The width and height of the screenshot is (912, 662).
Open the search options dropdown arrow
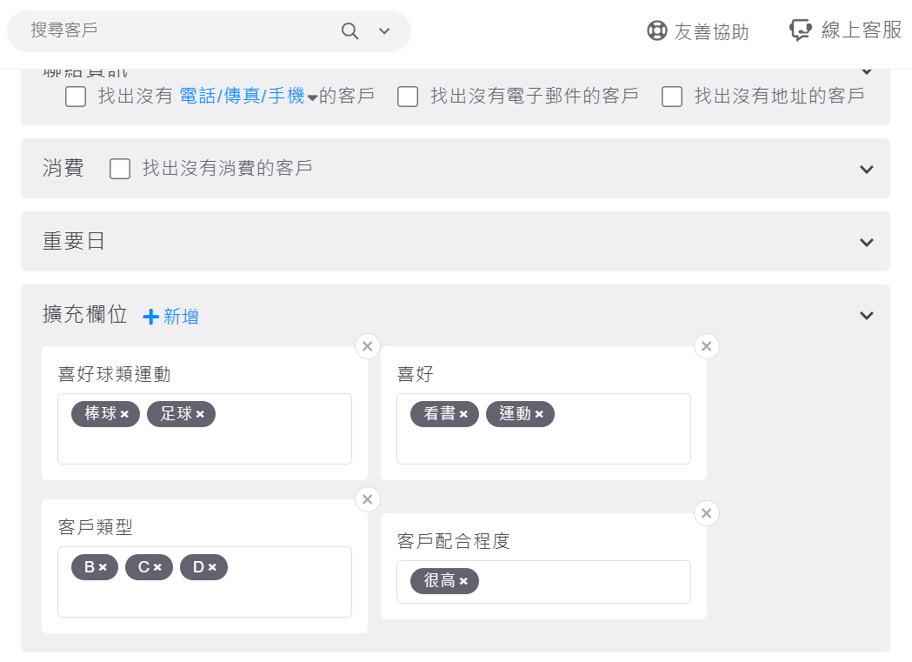[384, 31]
